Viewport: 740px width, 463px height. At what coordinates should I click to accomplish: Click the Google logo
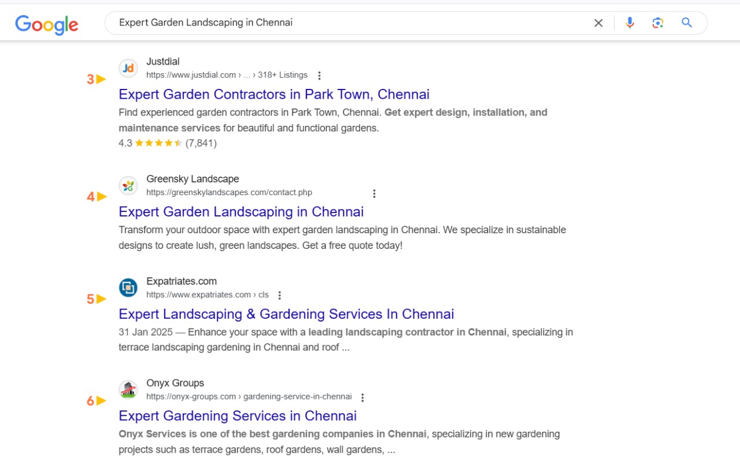click(47, 24)
